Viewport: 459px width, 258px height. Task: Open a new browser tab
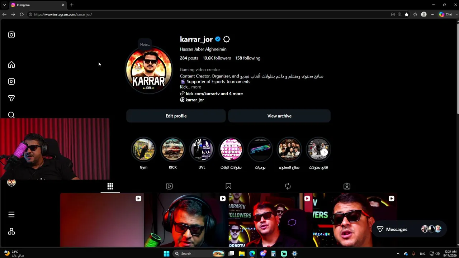coord(72,5)
